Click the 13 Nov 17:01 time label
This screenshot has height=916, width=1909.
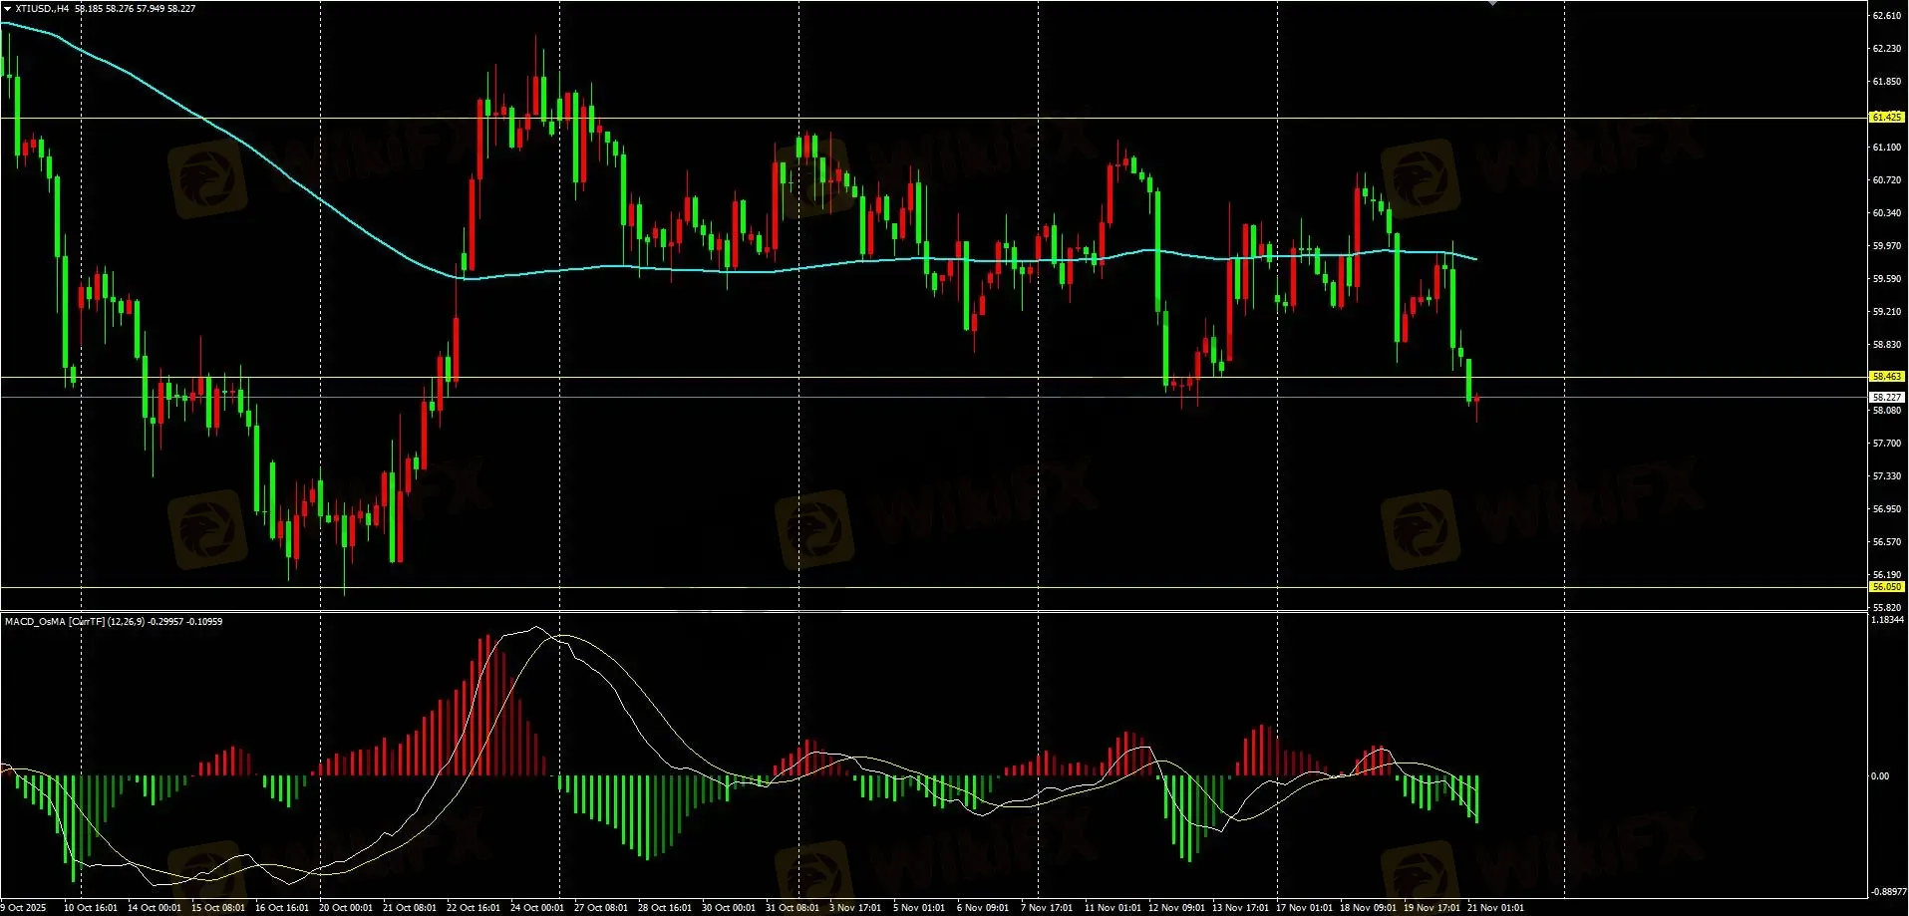click(x=1240, y=908)
